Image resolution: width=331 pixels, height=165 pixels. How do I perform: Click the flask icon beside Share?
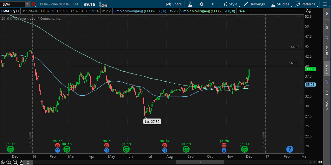coord(190,4)
